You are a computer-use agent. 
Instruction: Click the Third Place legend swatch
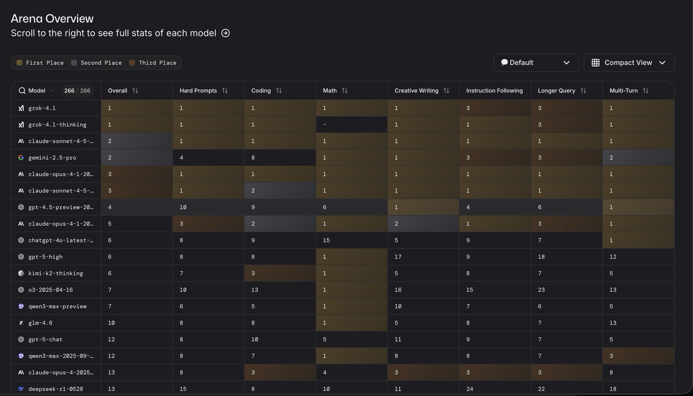coord(132,63)
